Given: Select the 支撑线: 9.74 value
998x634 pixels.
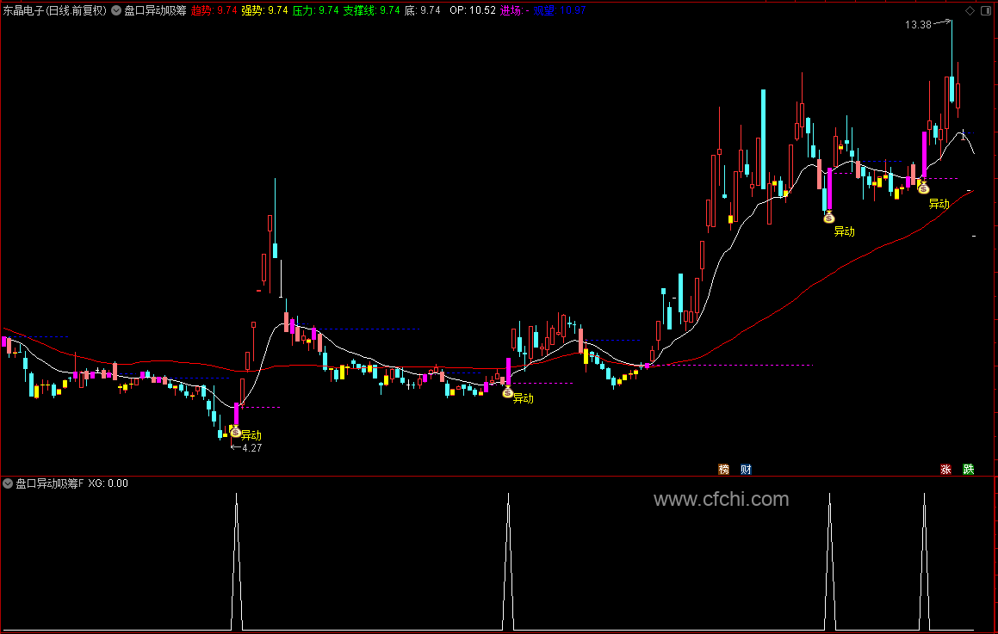Looking at the screenshot, I should 372,10.
